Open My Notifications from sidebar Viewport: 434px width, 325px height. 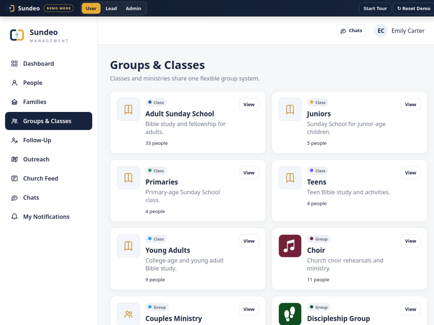click(49, 217)
